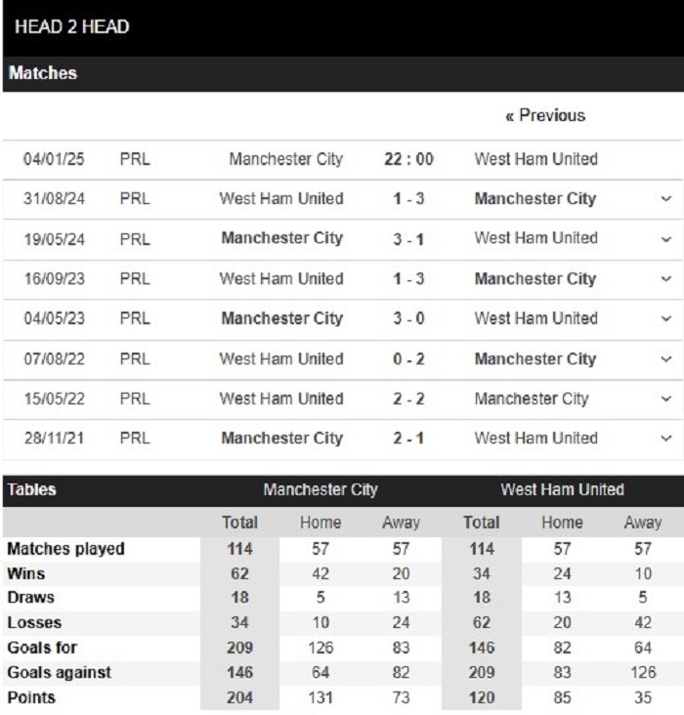The width and height of the screenshot is (684, 715).
Task: Open the 1 - 3 score from 31/08/24
Action: pyautogui.click(x=408, y=199)
